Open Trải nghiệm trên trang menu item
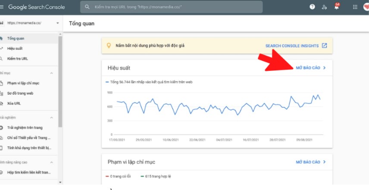Screen dimensions: 369x190 pyautogui.click(x=29, y=128)
